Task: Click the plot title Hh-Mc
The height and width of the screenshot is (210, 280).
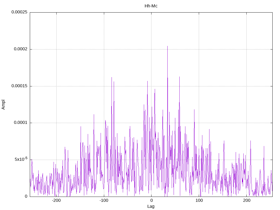Action: pyautogui.click(x=151, y=6)
